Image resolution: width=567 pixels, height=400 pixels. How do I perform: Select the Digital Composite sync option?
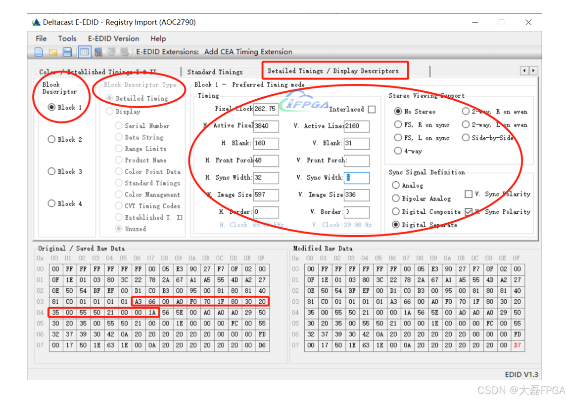click(x=396, y=211)
